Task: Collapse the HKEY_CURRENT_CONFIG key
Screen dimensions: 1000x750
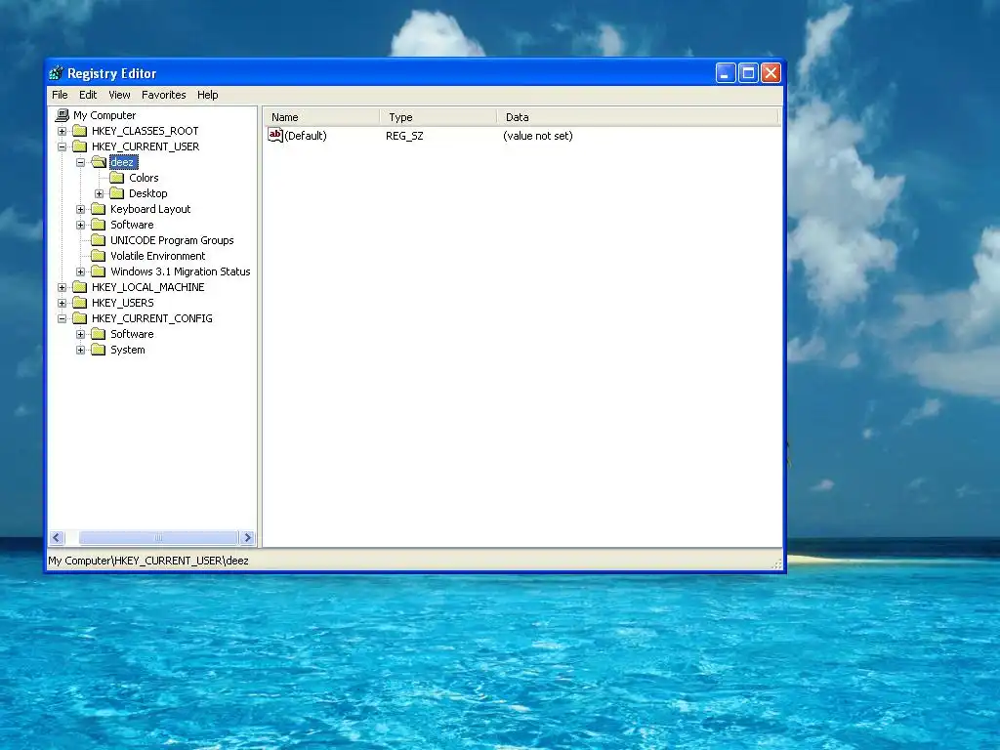Action: click(x=62, y=319)
